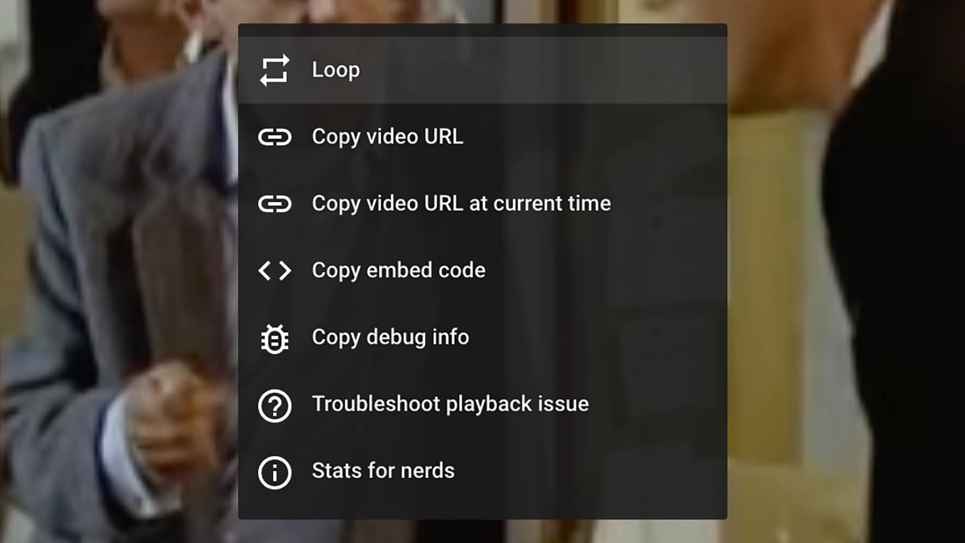Image resolution: width=965 pixels, height=543 pixels.
Task: Click the angle-brackets embed code icon
Action: click(274, 270)
